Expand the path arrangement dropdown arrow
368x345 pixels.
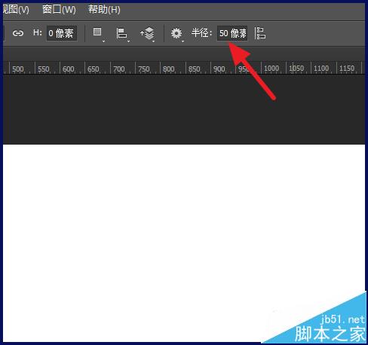[x=153, y=41]
